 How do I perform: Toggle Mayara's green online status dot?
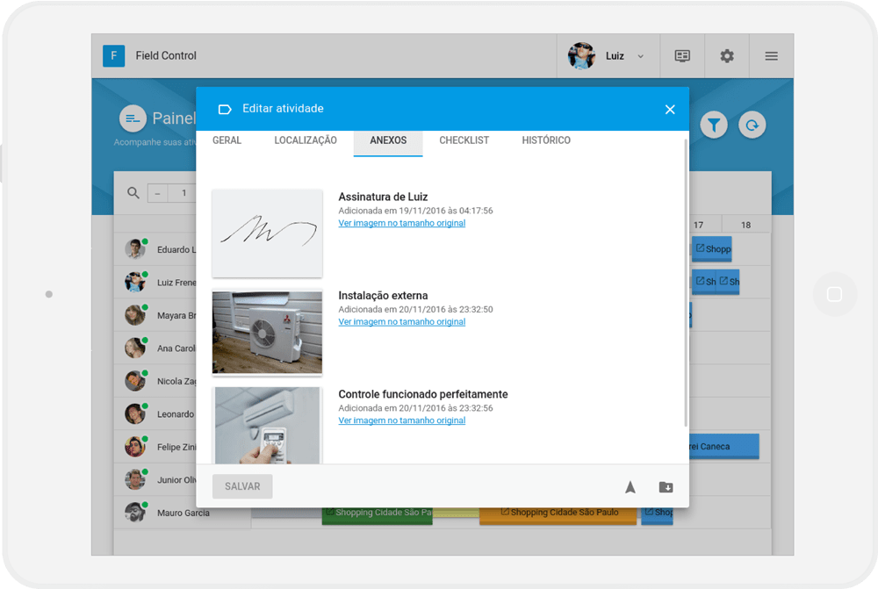143,306
